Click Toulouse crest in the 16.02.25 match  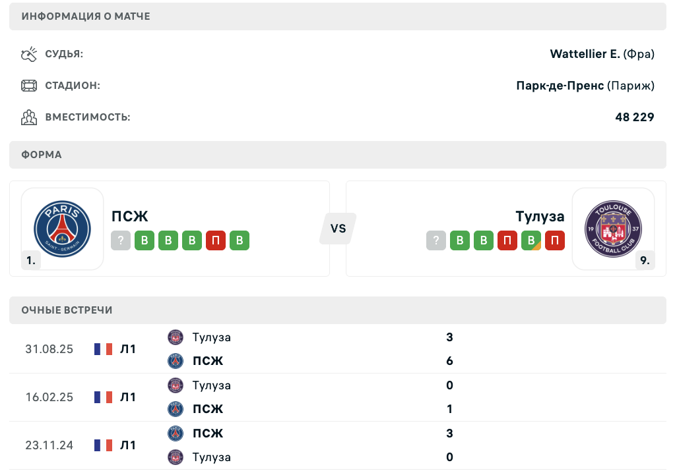[x=176, y=385]
